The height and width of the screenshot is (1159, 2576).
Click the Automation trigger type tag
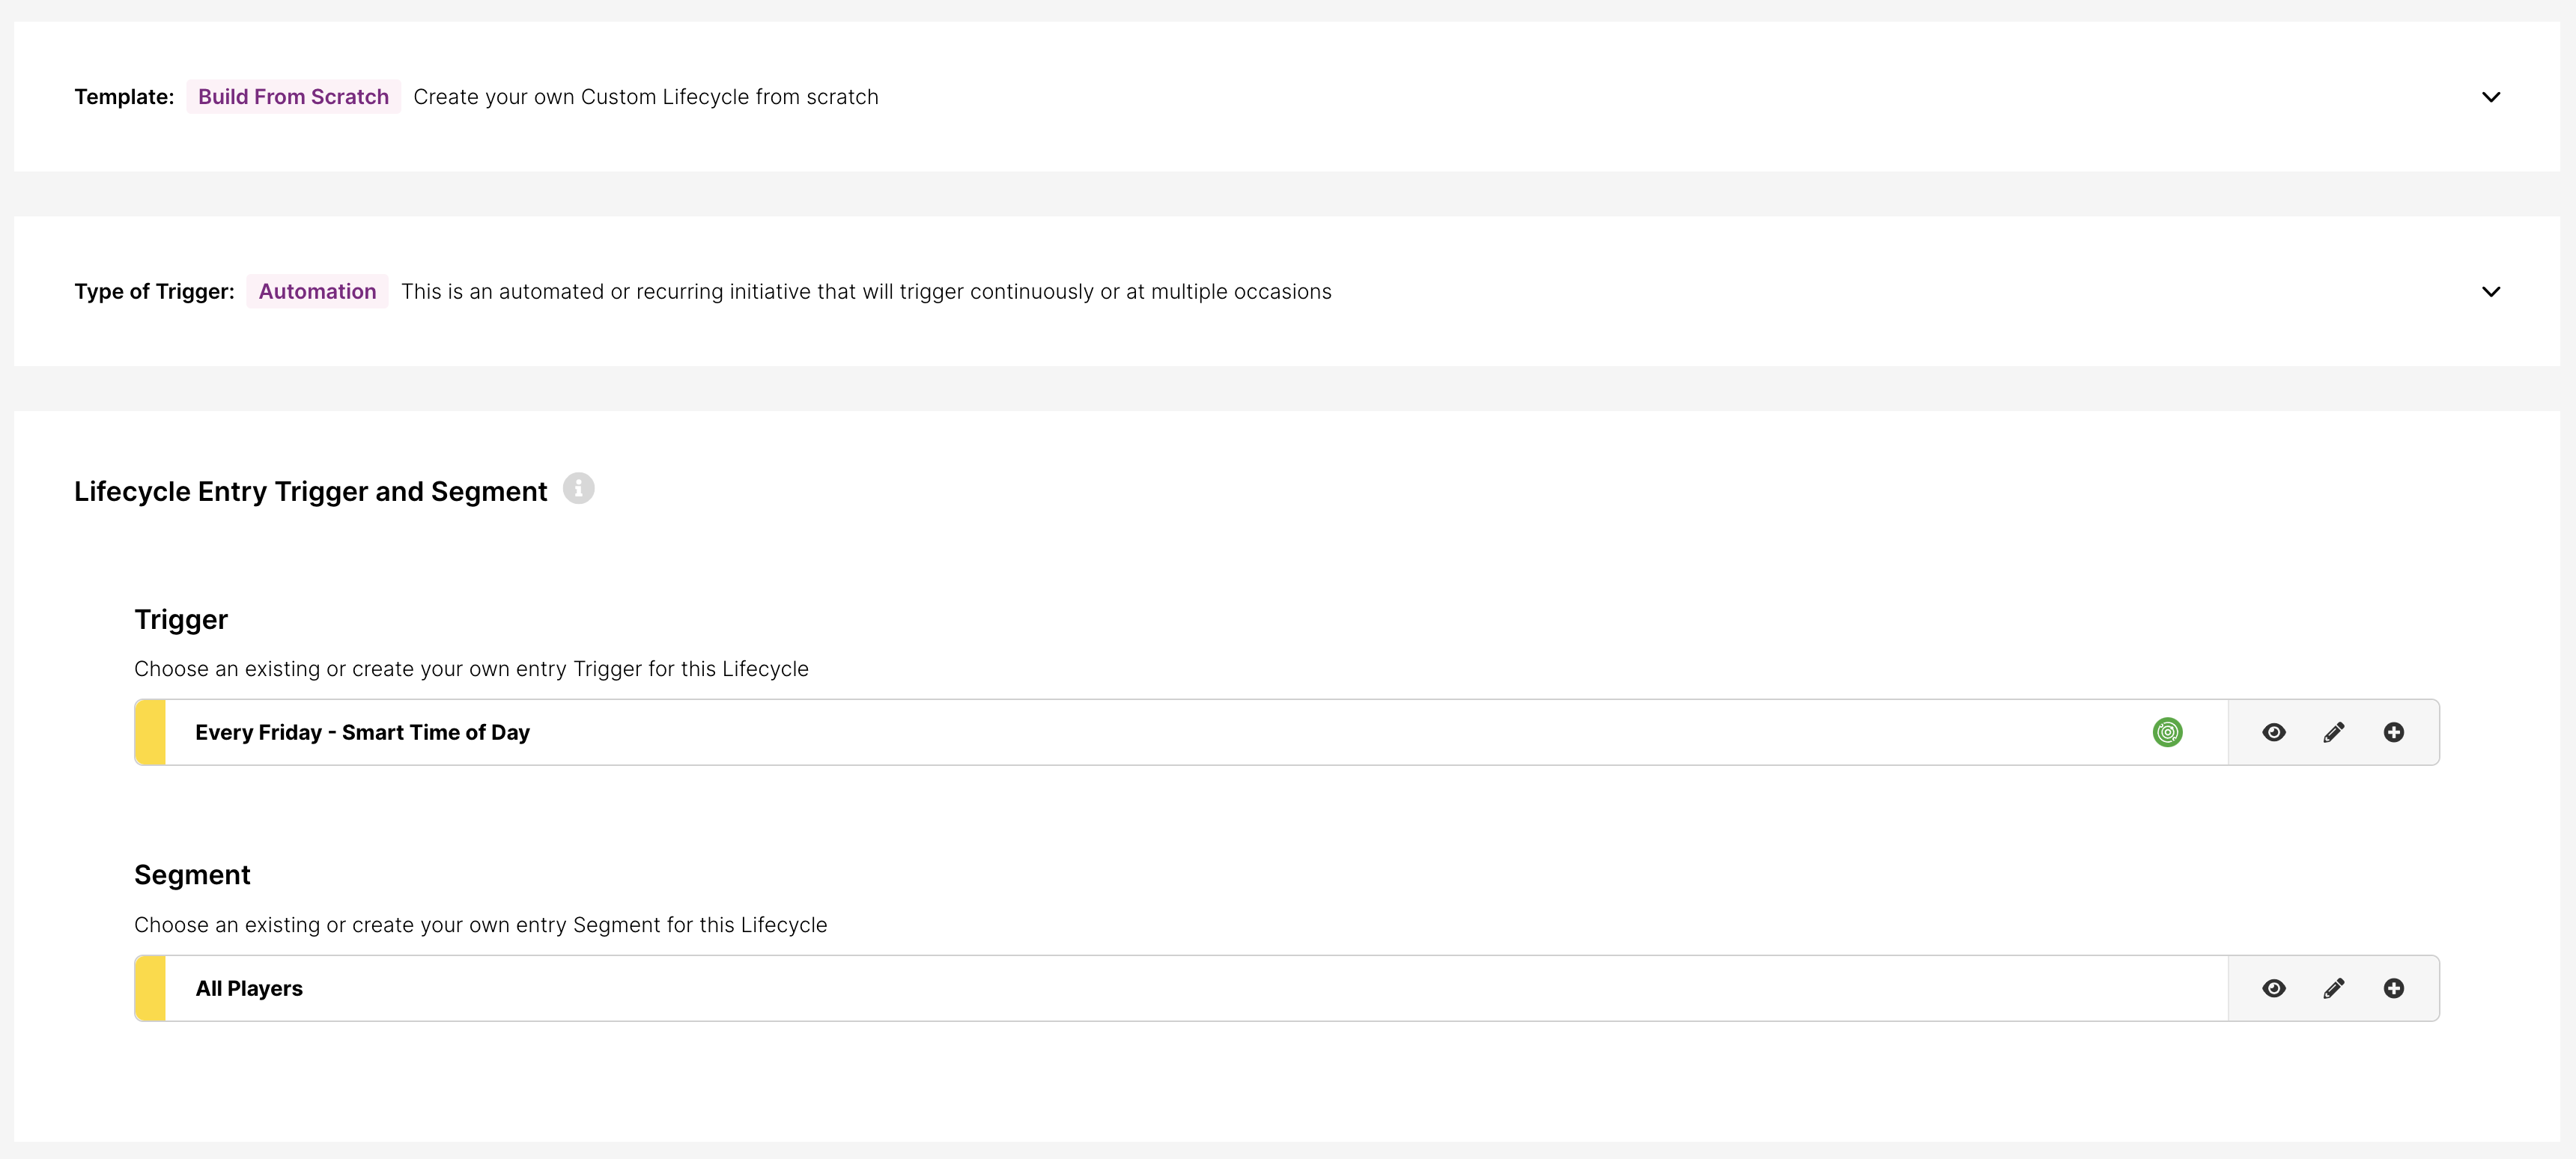pos(317,292)
